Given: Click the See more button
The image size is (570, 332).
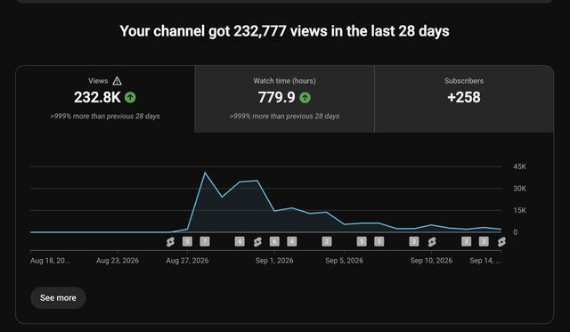Looking at the screenshot, I should click(x=58, y=298).
